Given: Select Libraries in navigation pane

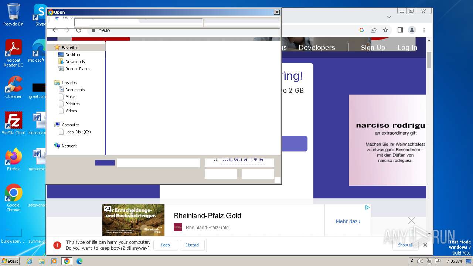Looking at the screenshot, I should (69, 83).
